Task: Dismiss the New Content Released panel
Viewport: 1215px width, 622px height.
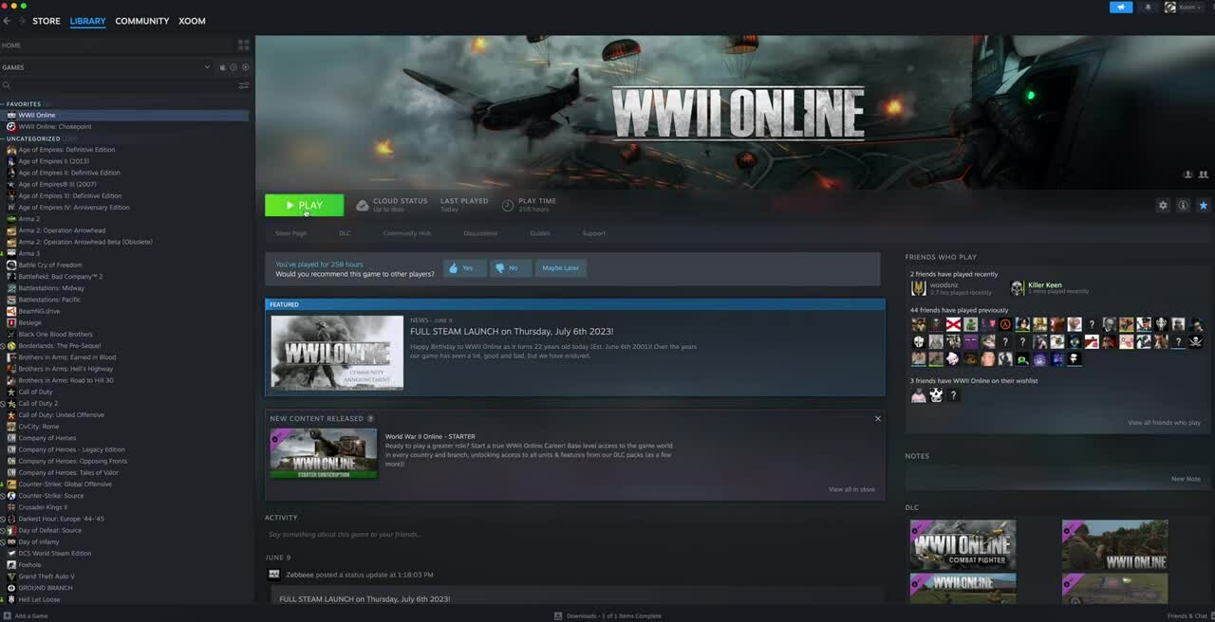Action: click(x=877, y=418)
